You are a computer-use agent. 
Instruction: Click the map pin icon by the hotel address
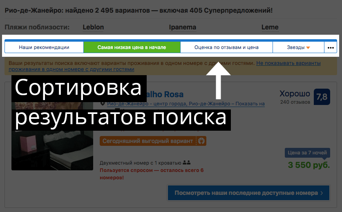[103, 104]
